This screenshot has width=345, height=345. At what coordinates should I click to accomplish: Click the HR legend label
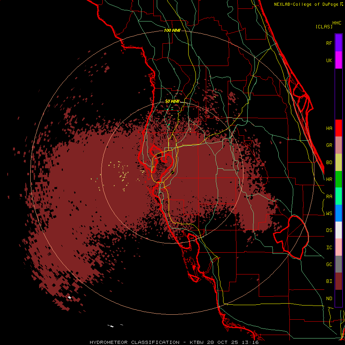(329, 179)
